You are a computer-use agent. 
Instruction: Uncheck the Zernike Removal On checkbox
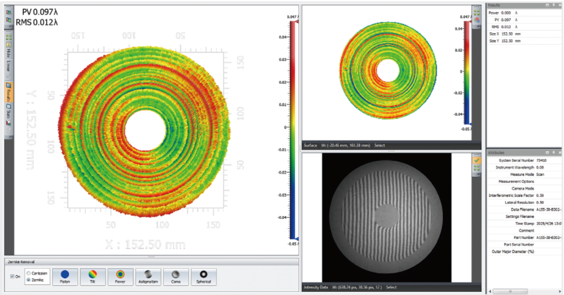pyautogui.click(x=13, y=276)
